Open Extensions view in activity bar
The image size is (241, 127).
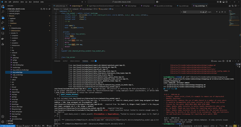(x=3, y=28)
